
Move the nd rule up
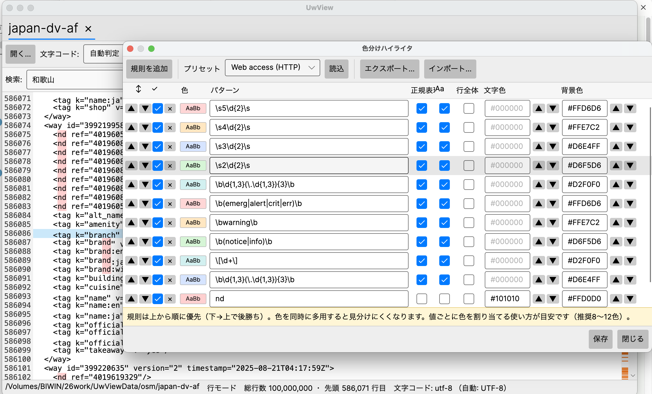coord(131,299)
